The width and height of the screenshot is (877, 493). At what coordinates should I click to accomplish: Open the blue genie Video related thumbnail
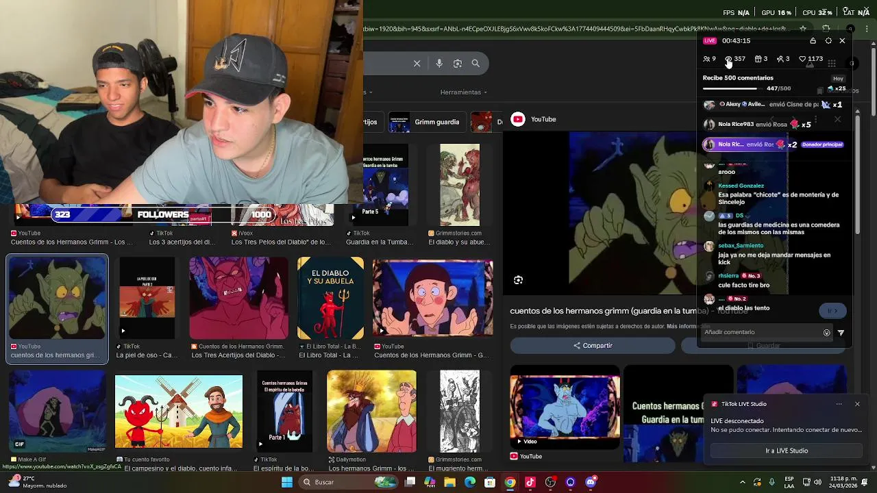coord(565,407)
